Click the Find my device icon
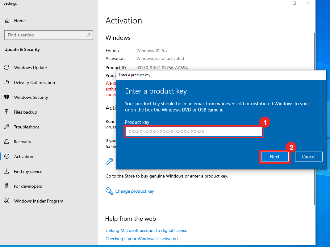 [7, 171]
